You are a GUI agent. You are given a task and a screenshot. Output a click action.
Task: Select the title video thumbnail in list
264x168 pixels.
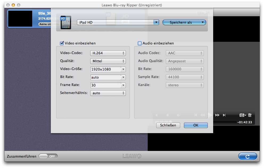coord(20,19)
